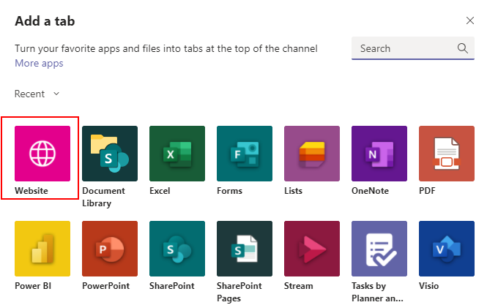Screen dimensions: 498x305
Task: Select Tasks by Planner app icon
Action: click(379, 249)
